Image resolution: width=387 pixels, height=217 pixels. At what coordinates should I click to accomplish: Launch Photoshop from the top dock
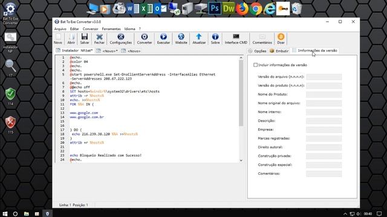pyautogui.click(x=215, y=8)
